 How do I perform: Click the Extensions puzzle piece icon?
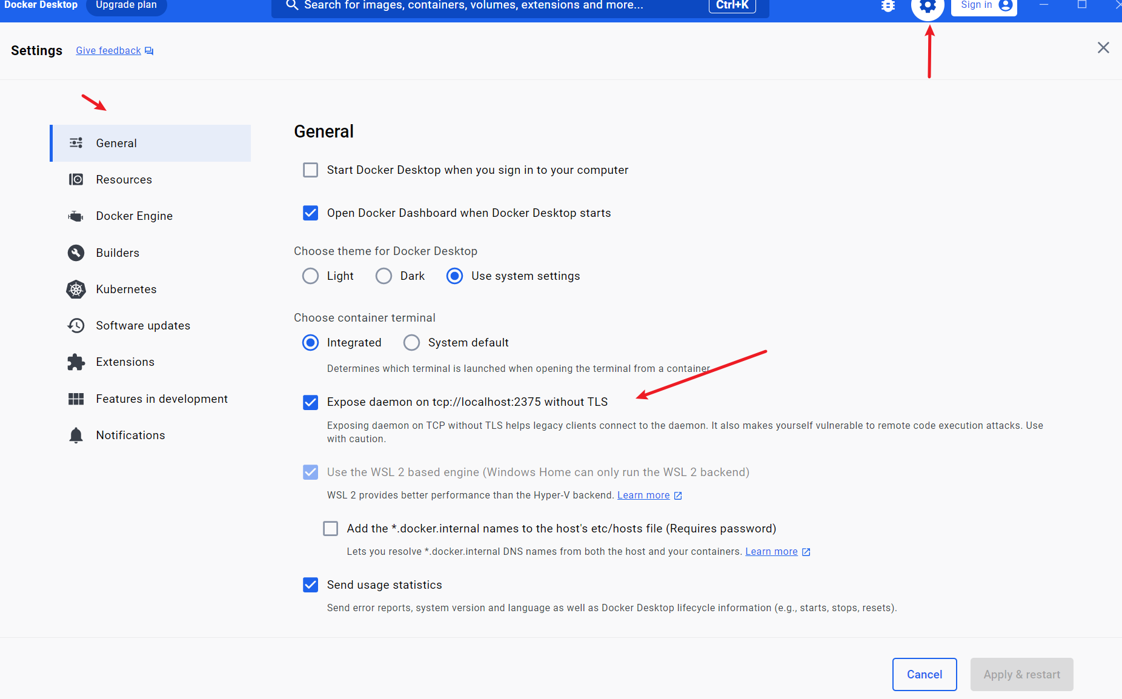pos(76,362)
